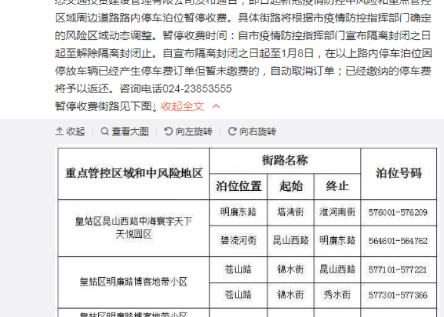The image size is (444, 317).
Task: Click cell 塔湾街
Action: (291, 212)
